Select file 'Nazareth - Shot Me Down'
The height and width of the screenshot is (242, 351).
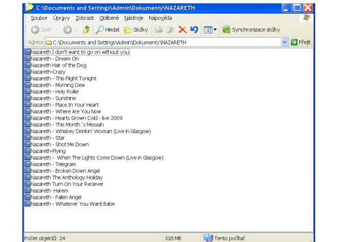pyautogui.click(x=57, y=144)
